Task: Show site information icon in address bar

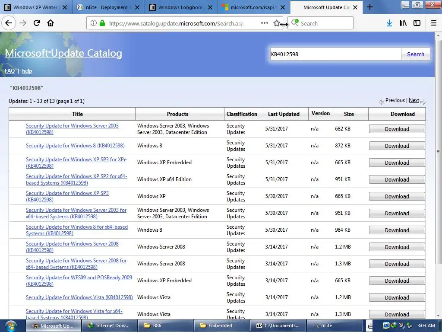Action: (94, 23)
